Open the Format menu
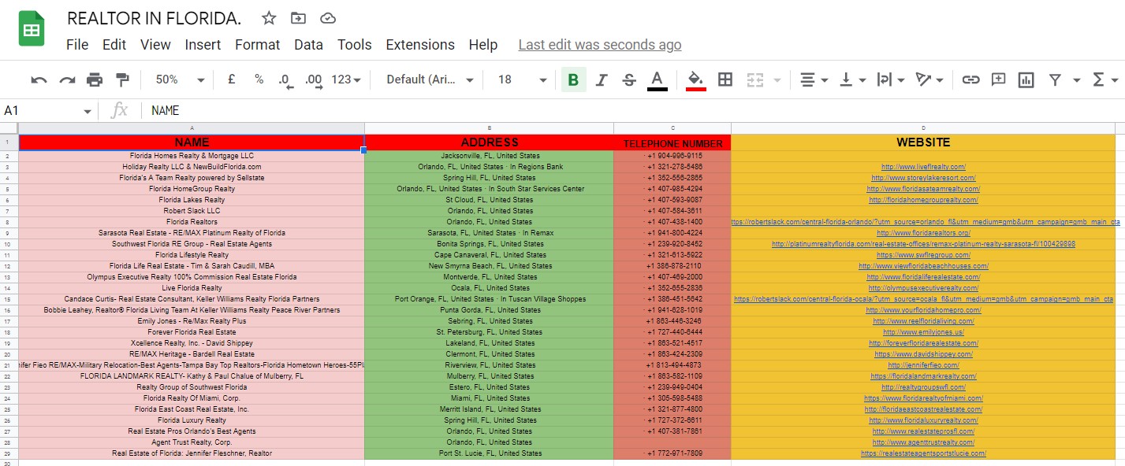This screenshot has height=466, width=1125. (x=258, y=45)
